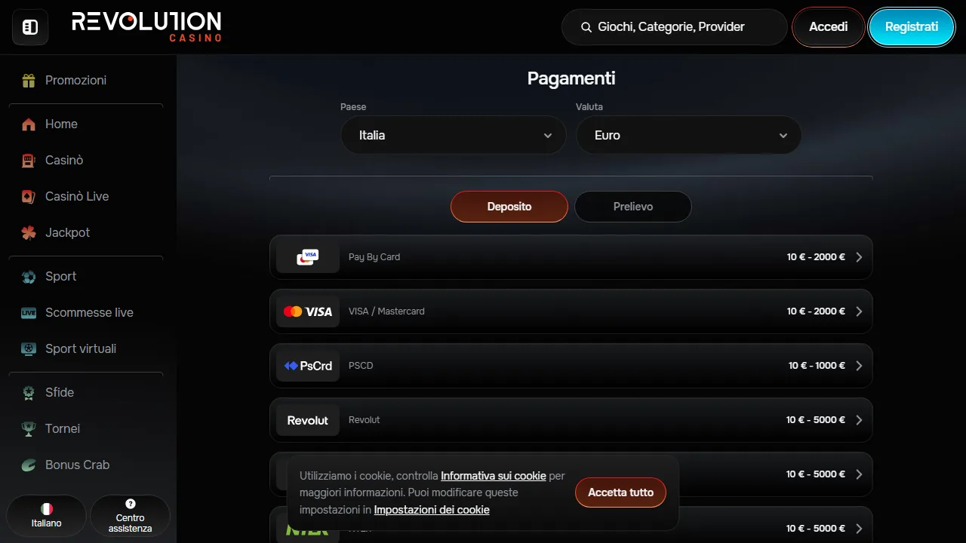
Task: Switch to the Deposito tab
Action: (509, 207)
